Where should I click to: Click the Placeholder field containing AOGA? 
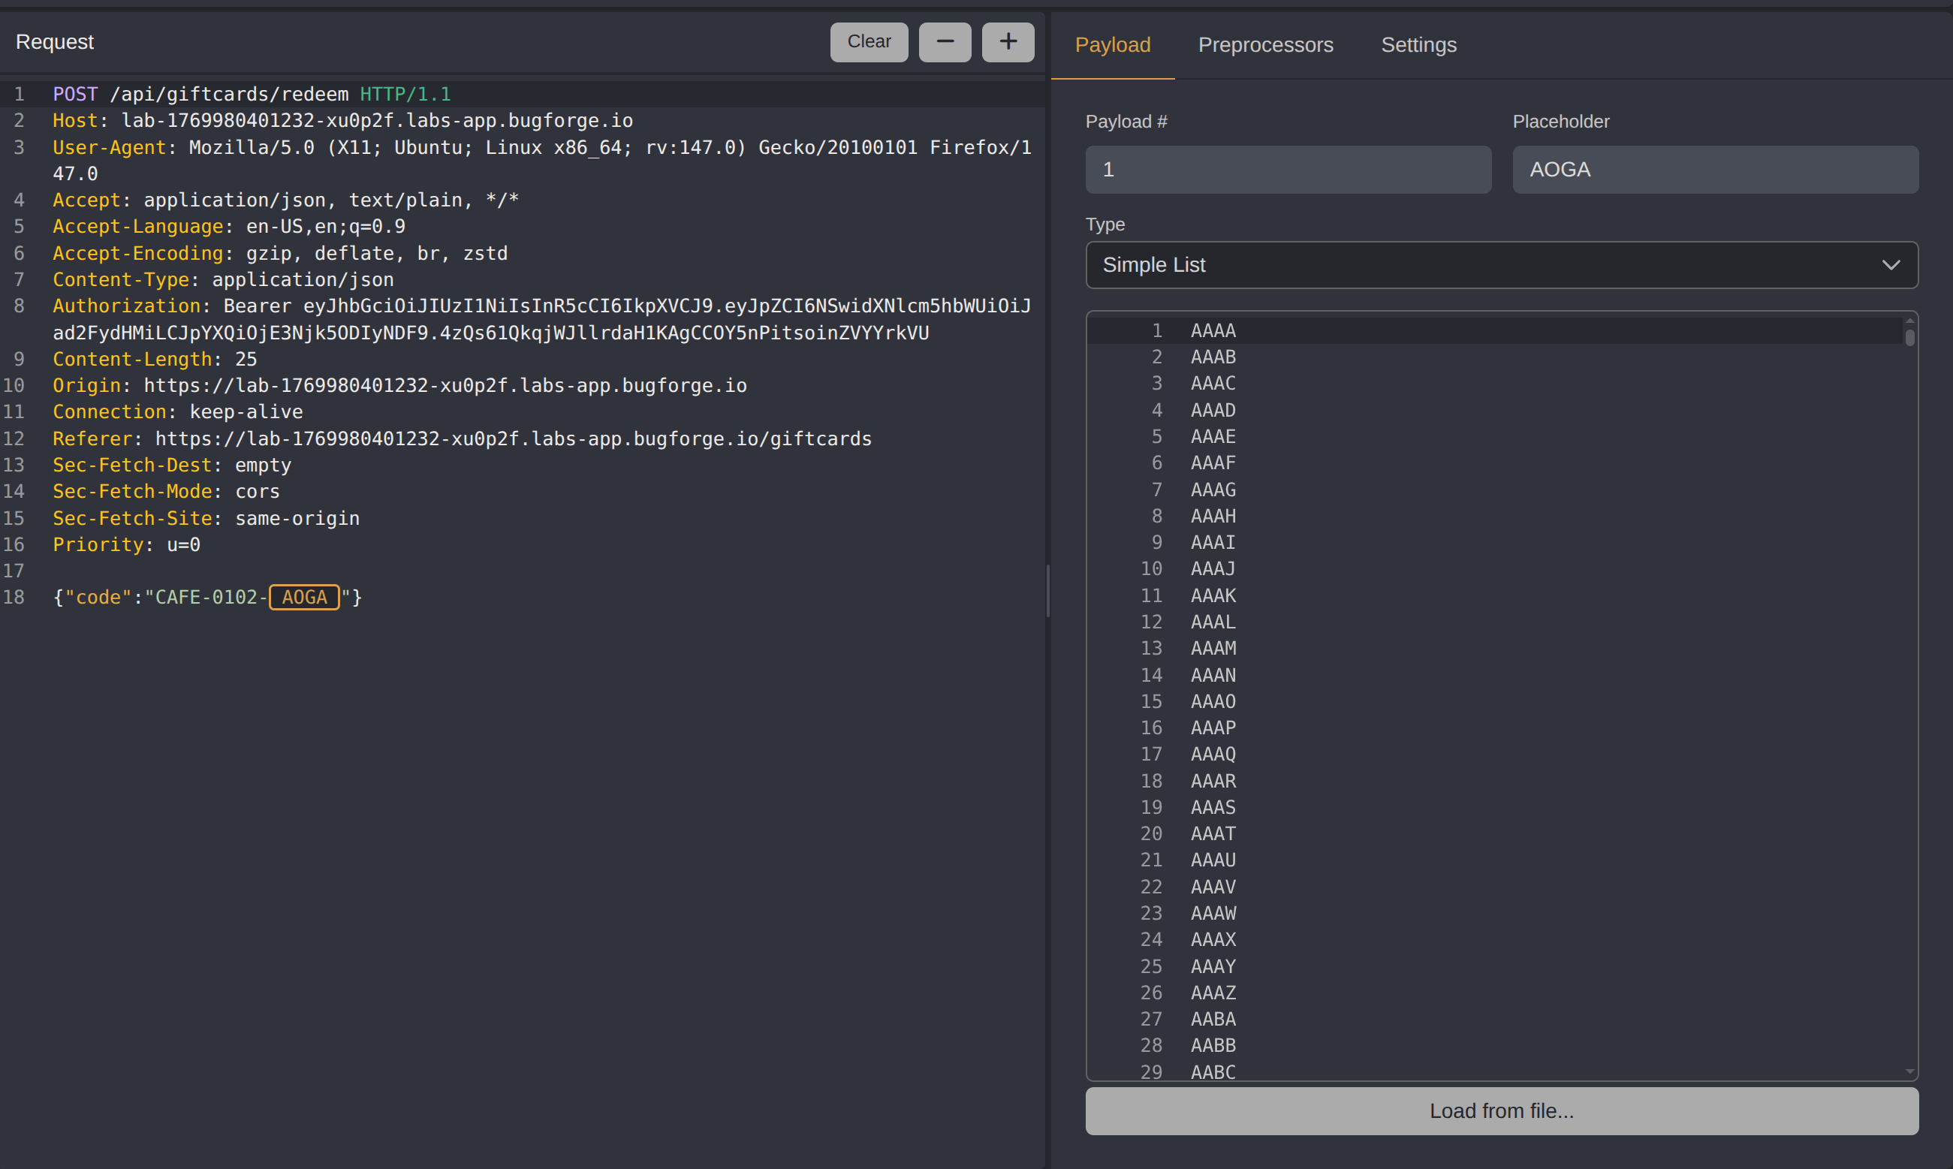[1714, 170]
